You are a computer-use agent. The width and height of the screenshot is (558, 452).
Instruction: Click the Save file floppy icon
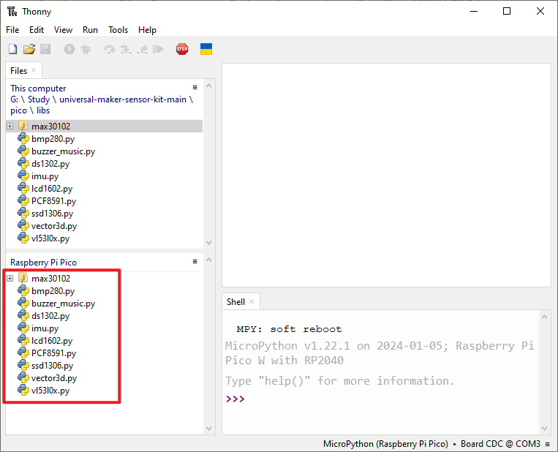pos(45,49)
